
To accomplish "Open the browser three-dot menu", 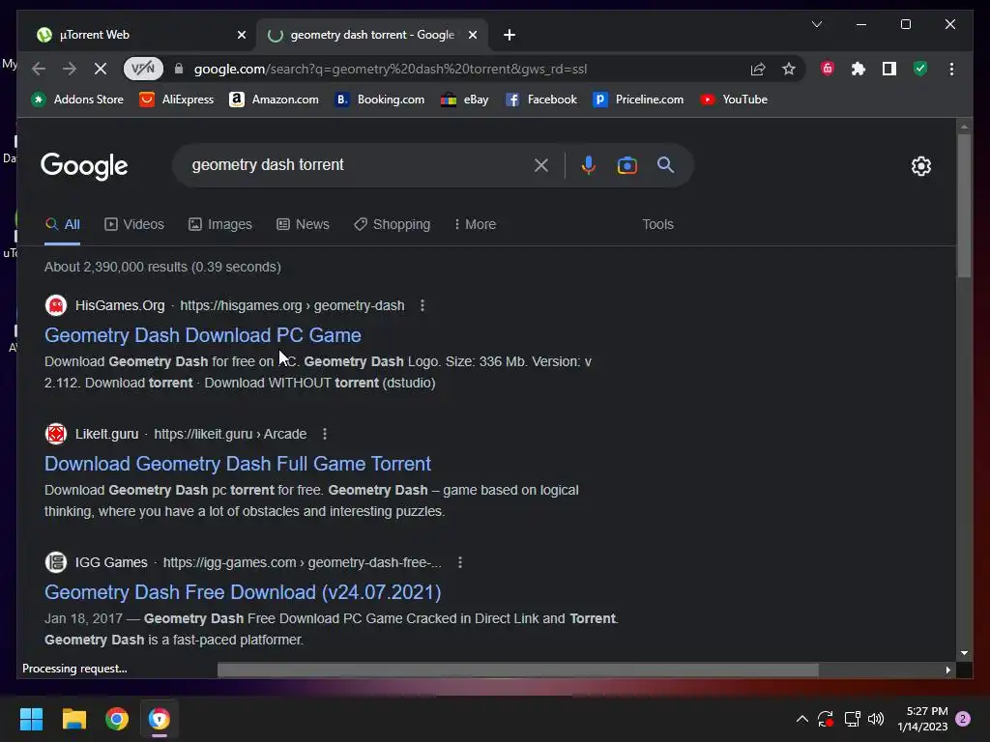I will (951, 69).
